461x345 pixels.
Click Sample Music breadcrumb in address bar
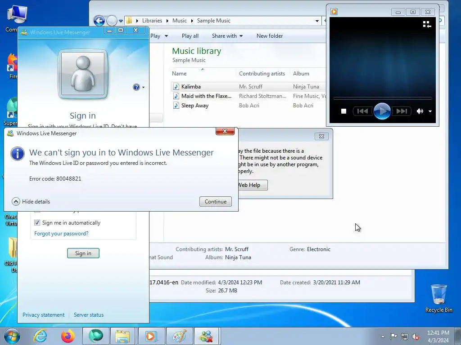214,21
